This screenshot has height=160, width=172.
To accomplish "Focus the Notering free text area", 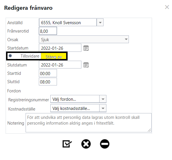I will [x=89, y=123].
